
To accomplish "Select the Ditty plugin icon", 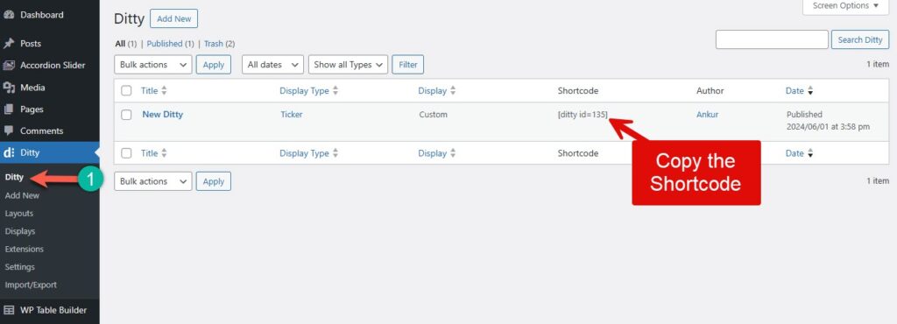I will [9, 152].
